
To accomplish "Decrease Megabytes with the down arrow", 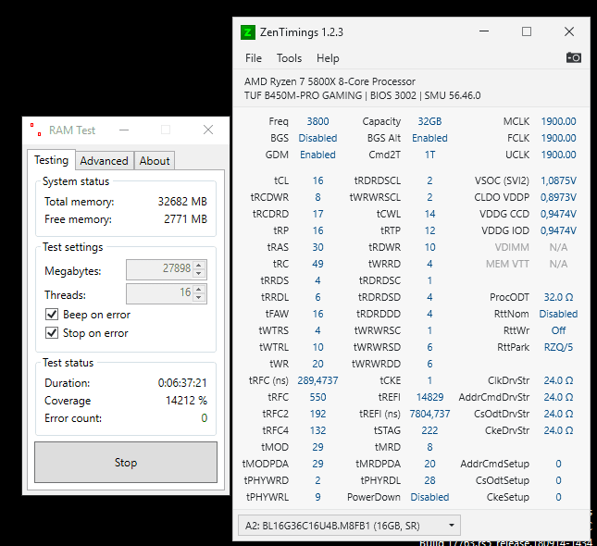I will [199, 273].
